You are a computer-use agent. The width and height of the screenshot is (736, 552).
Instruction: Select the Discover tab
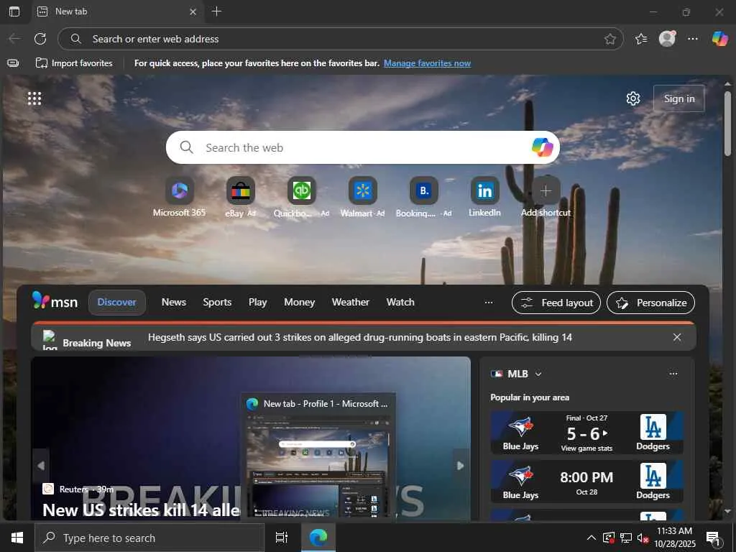pyautogui.click(x=117, y=303)
